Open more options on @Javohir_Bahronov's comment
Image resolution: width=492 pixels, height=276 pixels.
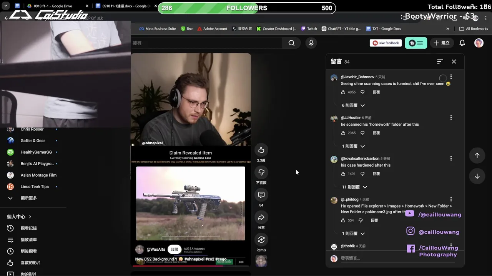[x=451, y=77]
